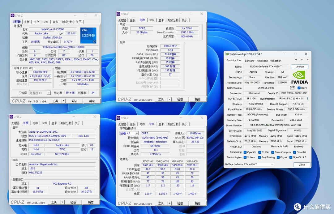Select 主板 tab in memory CPU-Z window
Viewport: 334px width, 214px height.
pos(133,20)
